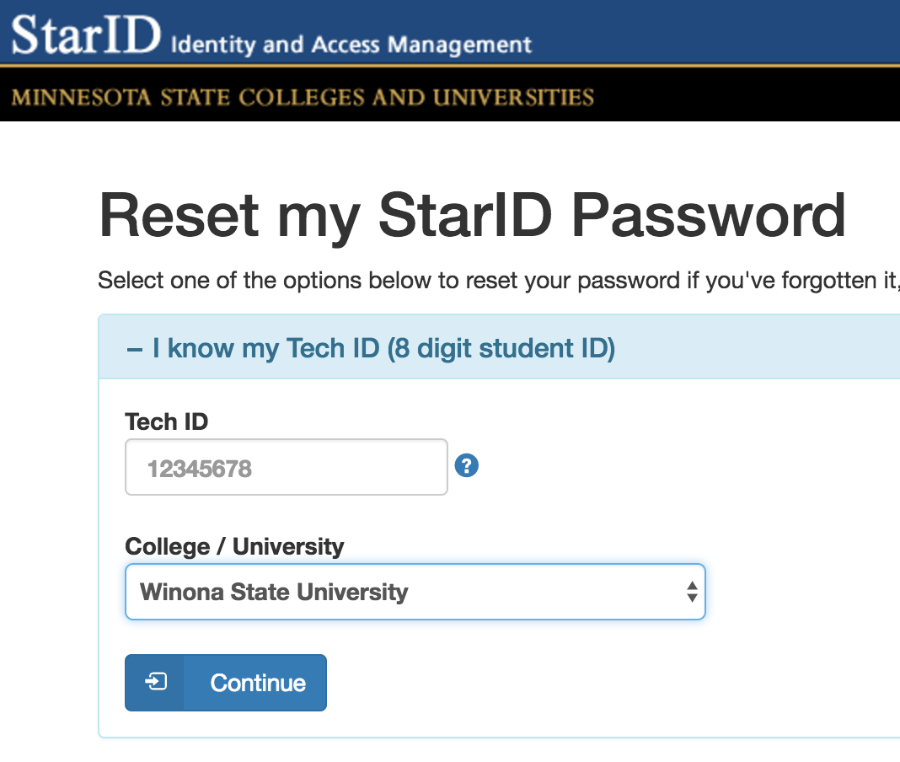Select the "Winona State University" text in dropdown
This screenshot has height=762, width=900.
pos(274,592)
